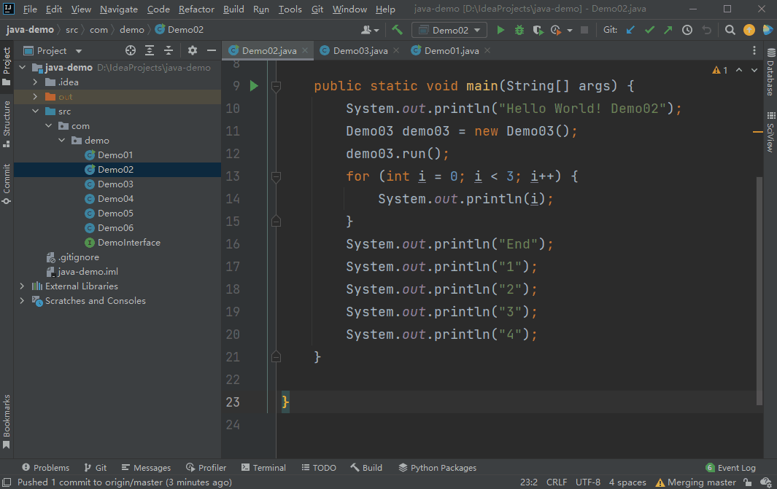Viewport: 777px width, 489px height.
Task: Commit changes using the Git checkmark
Action: tap(649, 30)
